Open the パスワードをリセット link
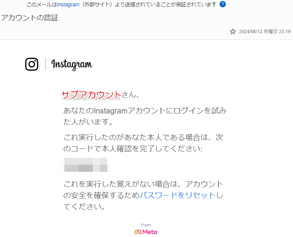The height and width of the screenshot is (237, 293). (178, 196)
